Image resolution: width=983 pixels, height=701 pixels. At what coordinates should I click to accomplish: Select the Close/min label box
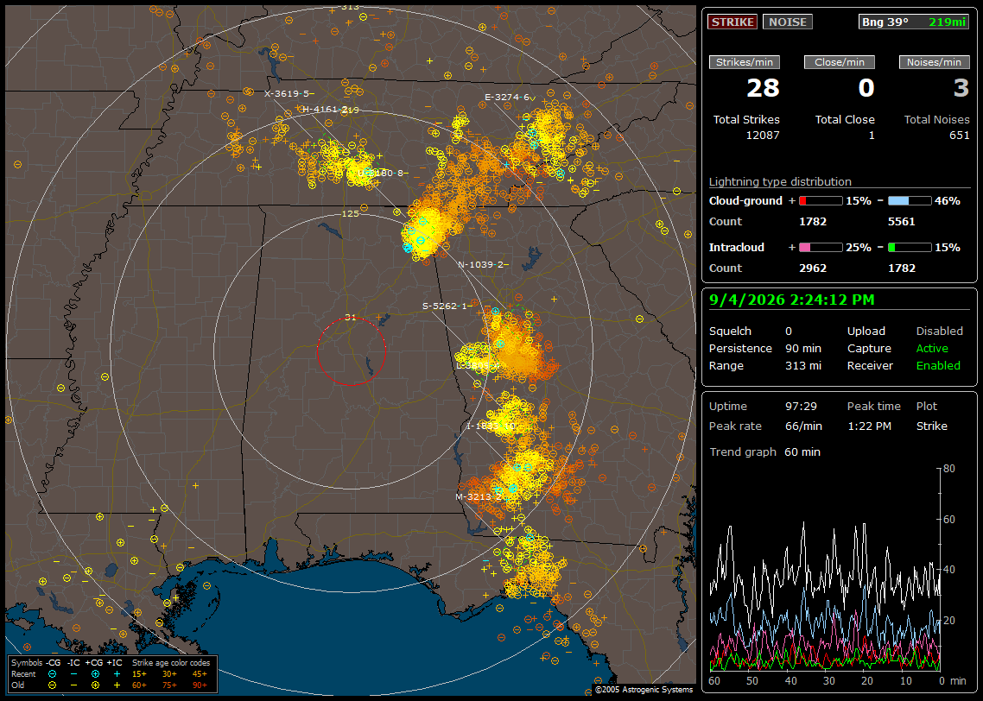point(840,62)
